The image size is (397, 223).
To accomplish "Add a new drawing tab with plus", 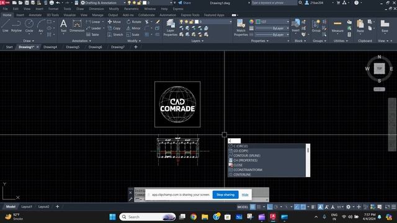I will point(136,47).
